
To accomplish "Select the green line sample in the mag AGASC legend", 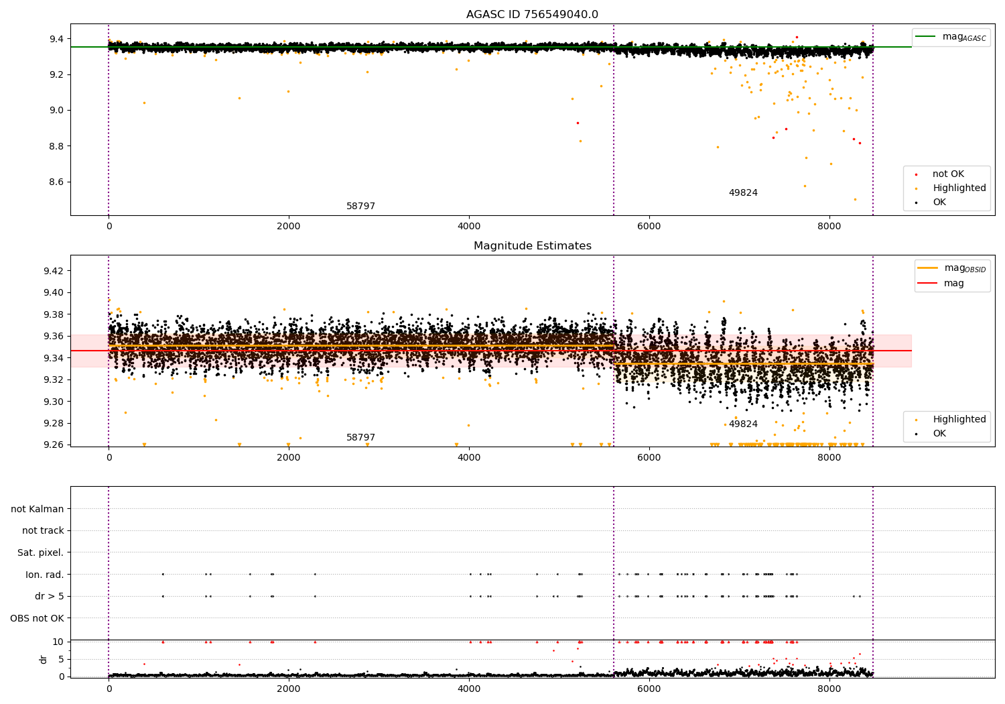I will (925, 37).
